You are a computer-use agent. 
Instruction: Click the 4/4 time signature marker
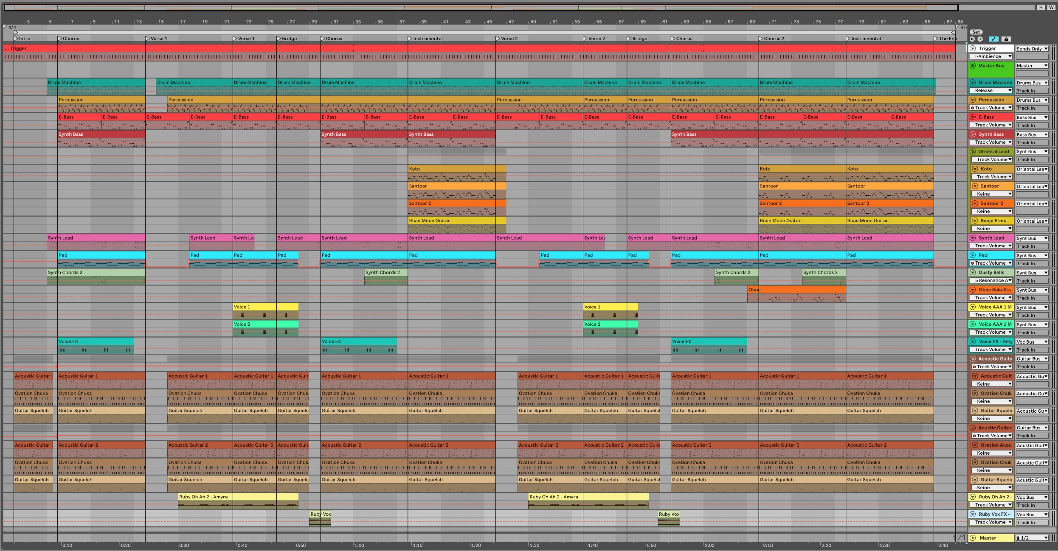[x=12, y=27]
